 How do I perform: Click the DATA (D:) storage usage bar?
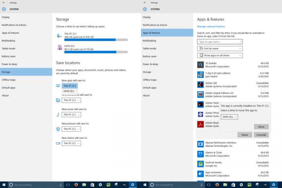[96, 52]
